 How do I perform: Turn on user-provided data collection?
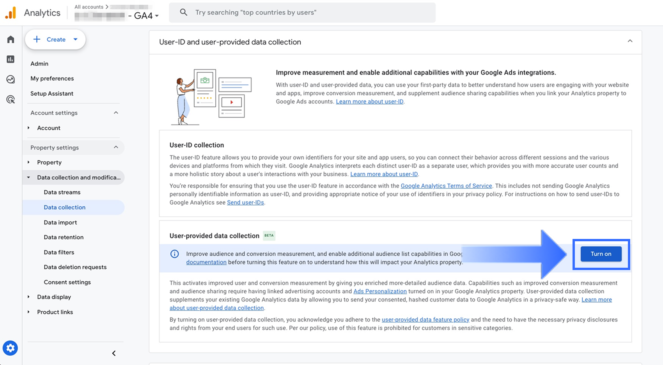click(601, 254)
